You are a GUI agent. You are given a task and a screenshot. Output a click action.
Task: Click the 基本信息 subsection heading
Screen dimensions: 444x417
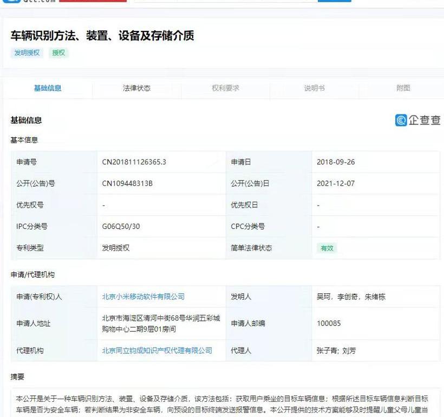(24, 140)
